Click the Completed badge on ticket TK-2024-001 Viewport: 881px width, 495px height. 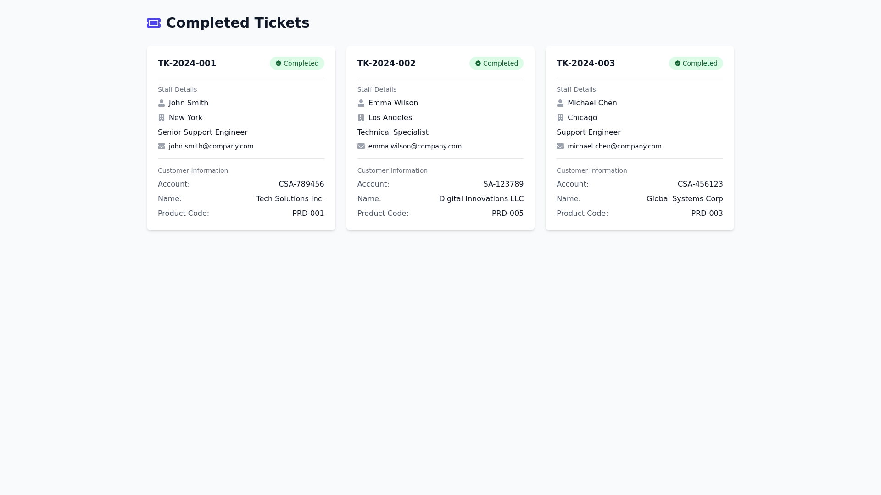pos(297,63)
